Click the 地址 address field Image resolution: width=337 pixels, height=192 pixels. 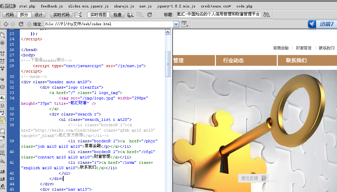109,24
